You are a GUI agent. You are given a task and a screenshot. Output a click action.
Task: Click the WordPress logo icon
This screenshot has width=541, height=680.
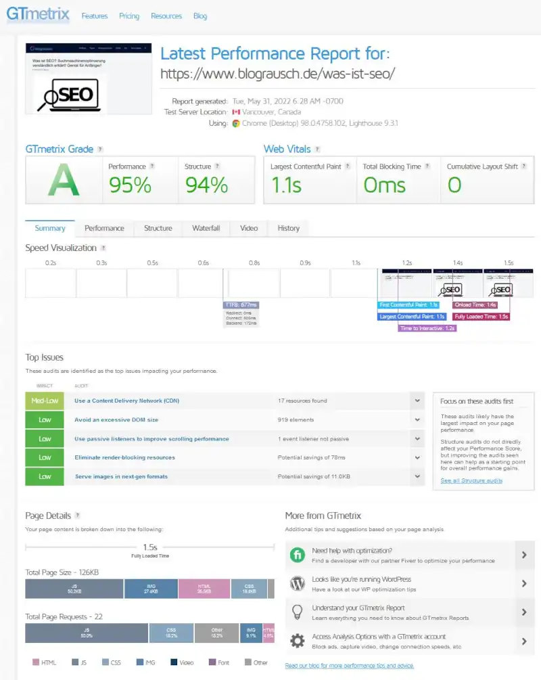click(298, 583)
